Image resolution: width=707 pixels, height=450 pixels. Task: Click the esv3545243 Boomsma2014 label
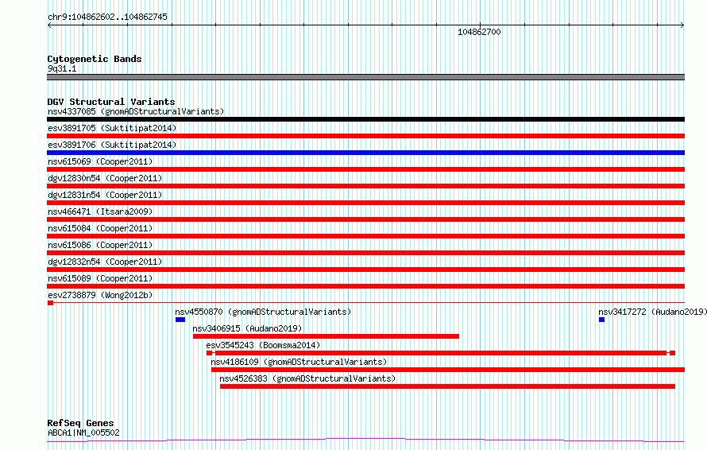(263, 345)
